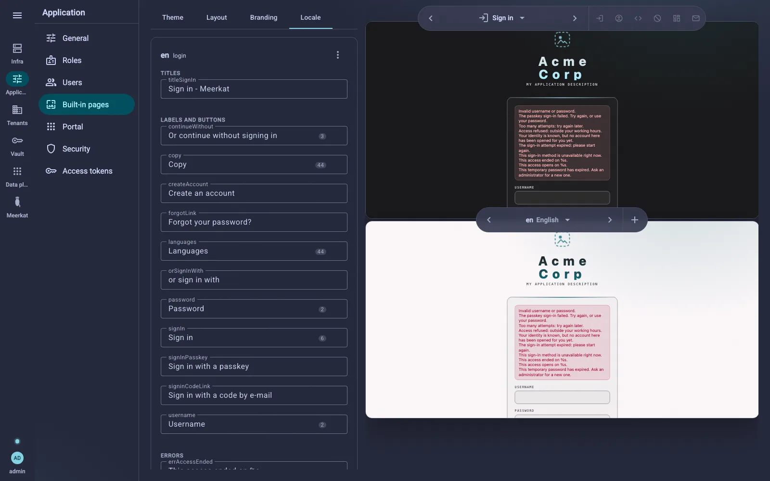
Task: Switch to the previous language
Action: tap(489, 220)
